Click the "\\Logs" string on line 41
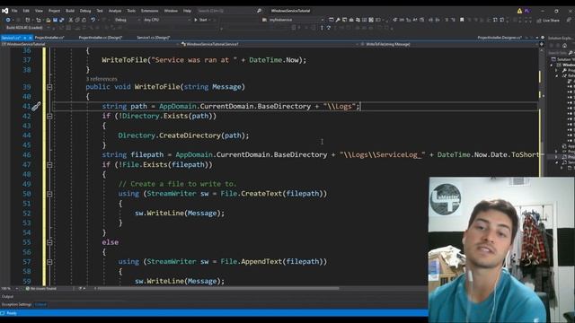Viewport: 575px width, 323px height. (x=340, y=107)
